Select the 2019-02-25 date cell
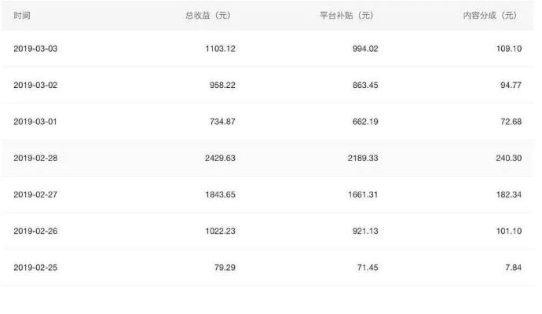 (35, 268)
